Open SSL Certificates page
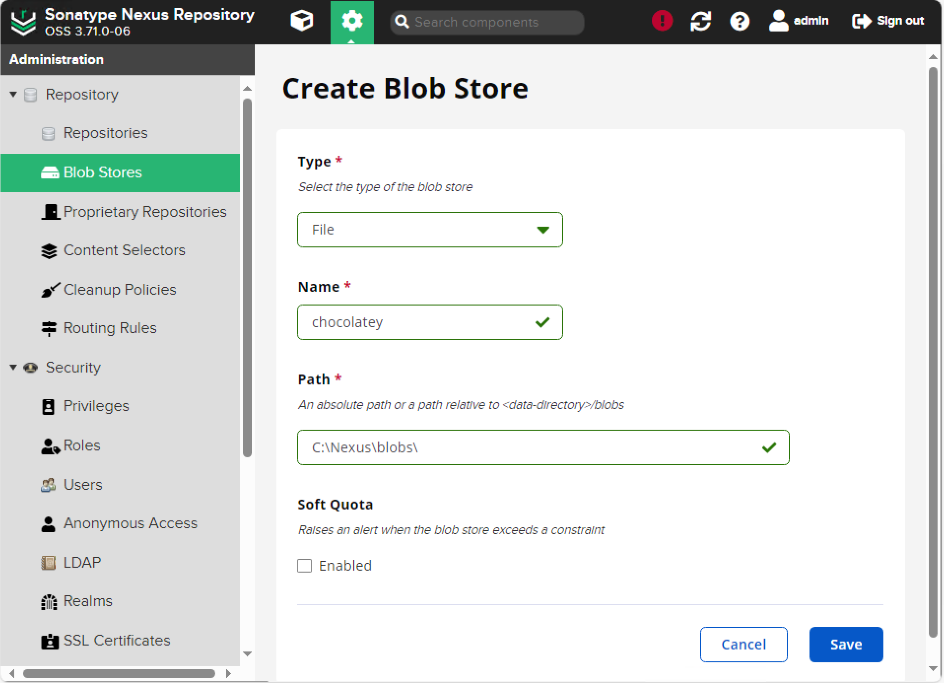The image size is (944, 683). click(x=117, y=641)
